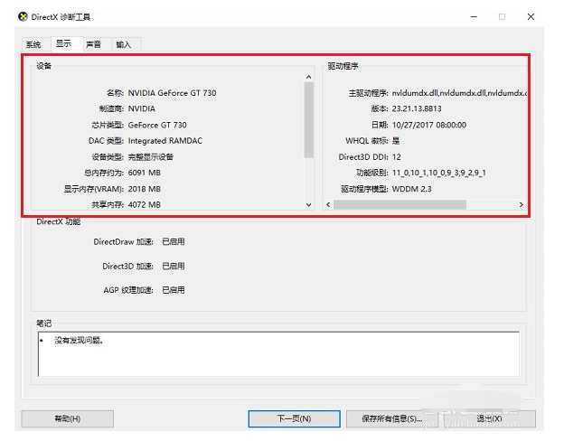
Task: Click the NVIDIA GeForce GT 730 name value
Action: click(x=172, y=93)
